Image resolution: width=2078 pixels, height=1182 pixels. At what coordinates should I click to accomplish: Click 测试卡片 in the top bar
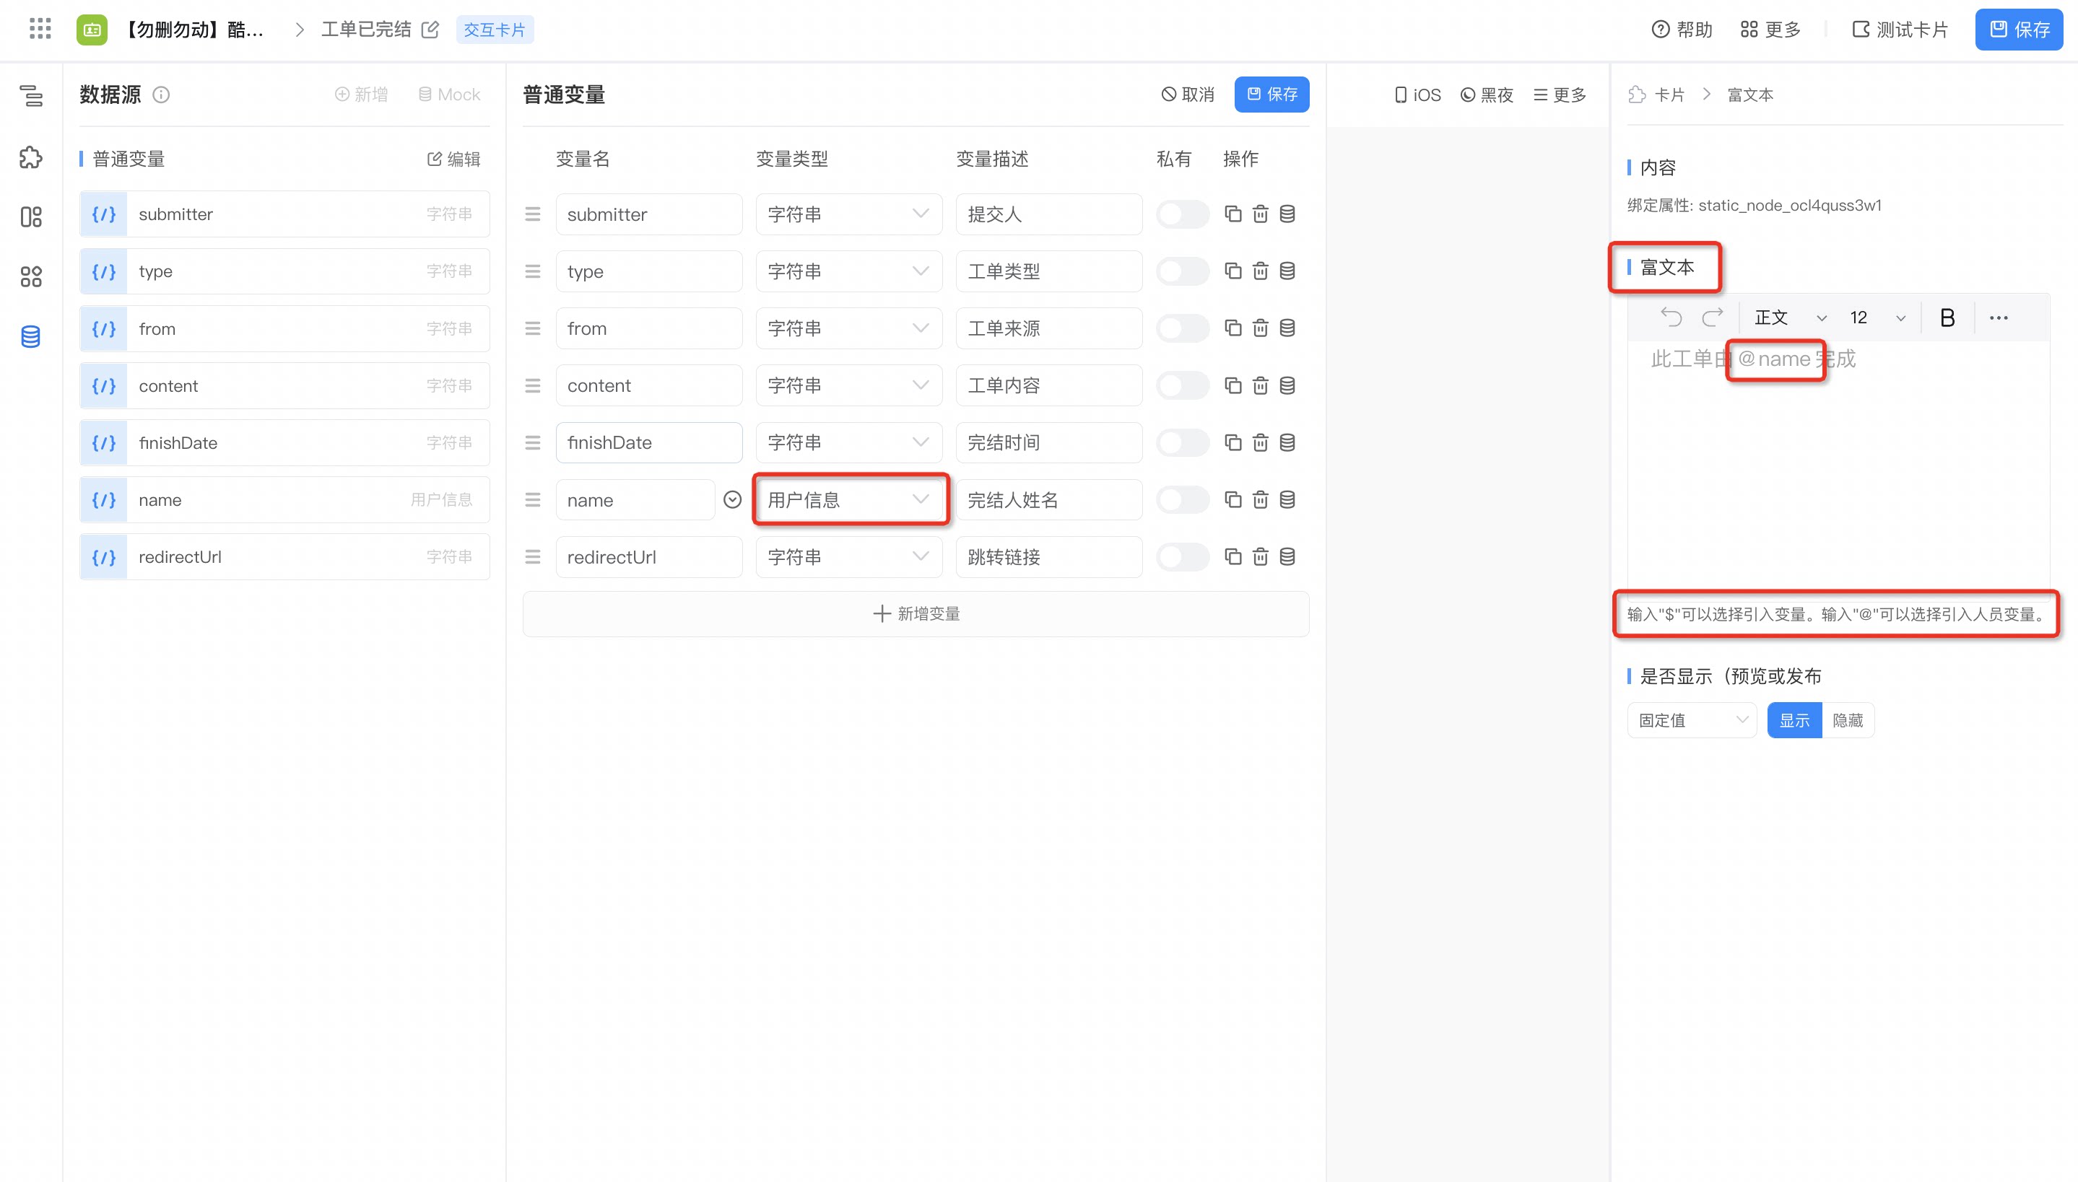click(1900, 29)
